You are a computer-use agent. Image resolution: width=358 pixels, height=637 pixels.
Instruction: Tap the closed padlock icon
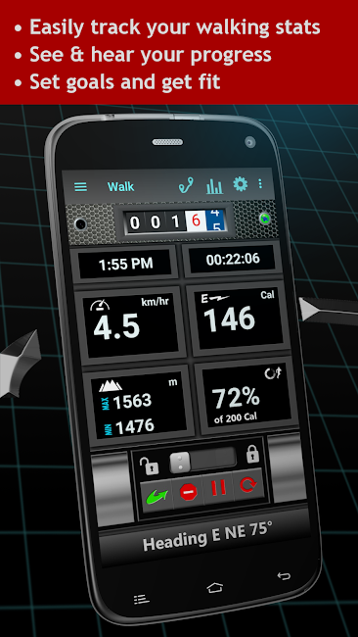[252, 454]
